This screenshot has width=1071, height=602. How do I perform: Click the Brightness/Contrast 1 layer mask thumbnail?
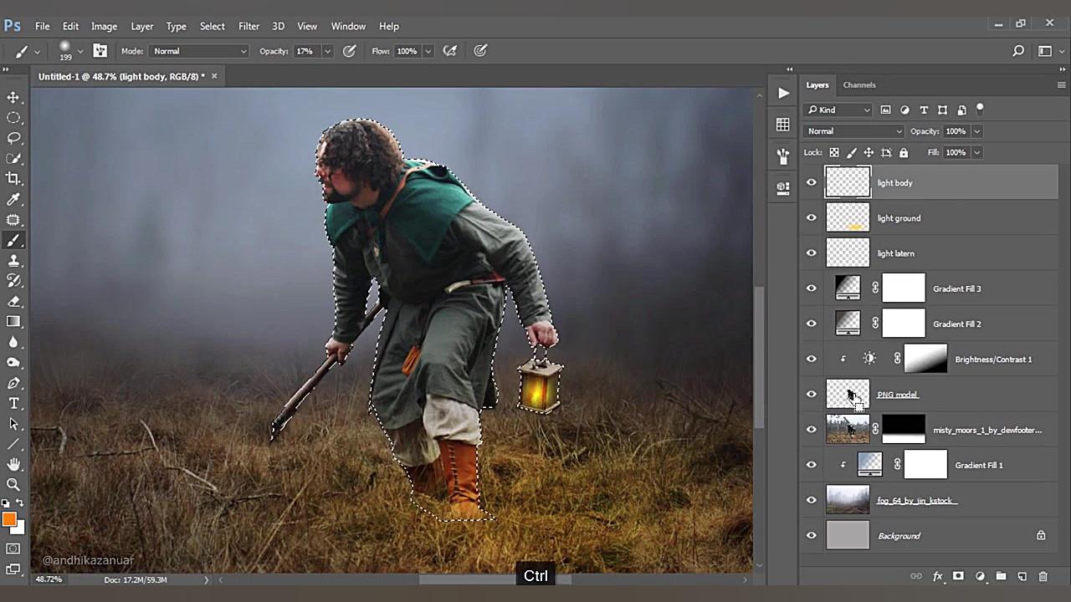tap(925, 360)
